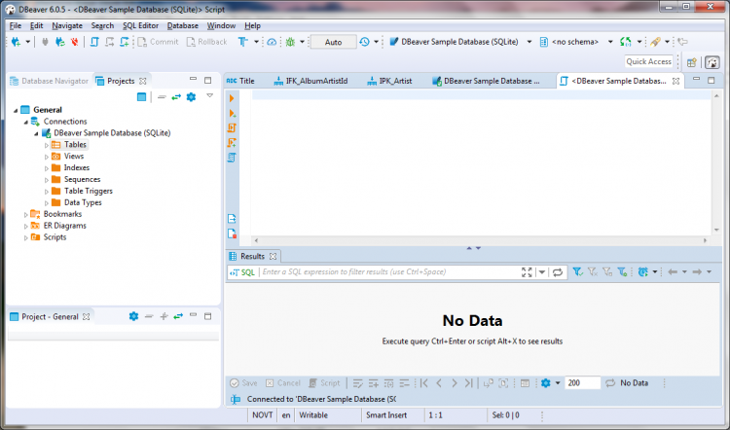Click the SQL filter expression input field

(389, 272)
